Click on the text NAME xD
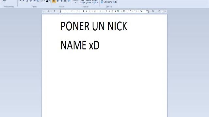Screen dimensions: 209x117 click(80, 45)
